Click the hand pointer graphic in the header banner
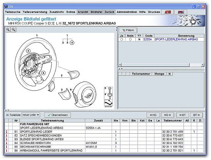The image size is (211, 160). 193,20
